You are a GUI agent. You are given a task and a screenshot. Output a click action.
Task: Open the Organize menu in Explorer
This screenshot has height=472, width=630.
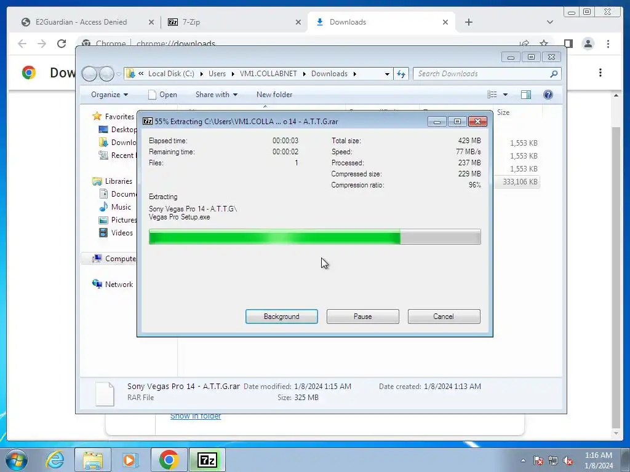pyautogui.click(x=110, y=95)
